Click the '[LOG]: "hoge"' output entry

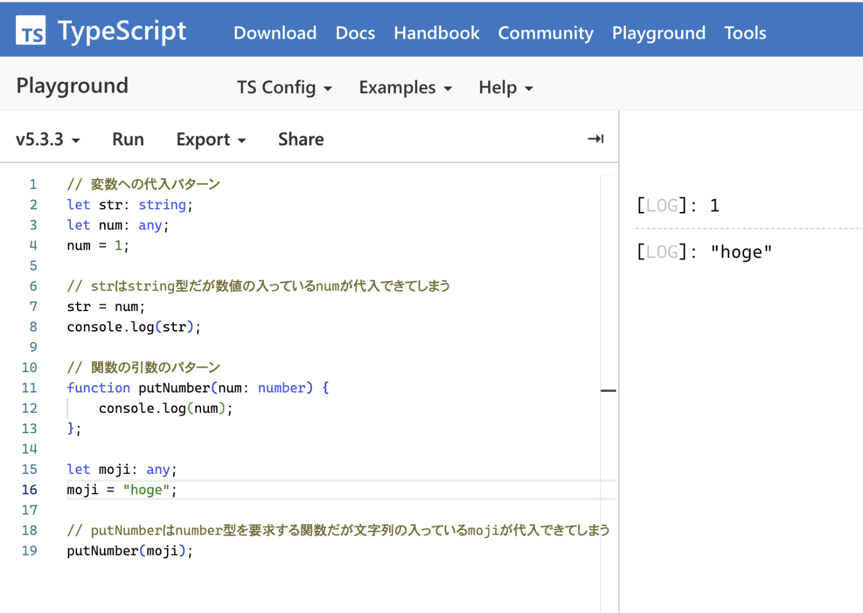[x=704, y=252]
